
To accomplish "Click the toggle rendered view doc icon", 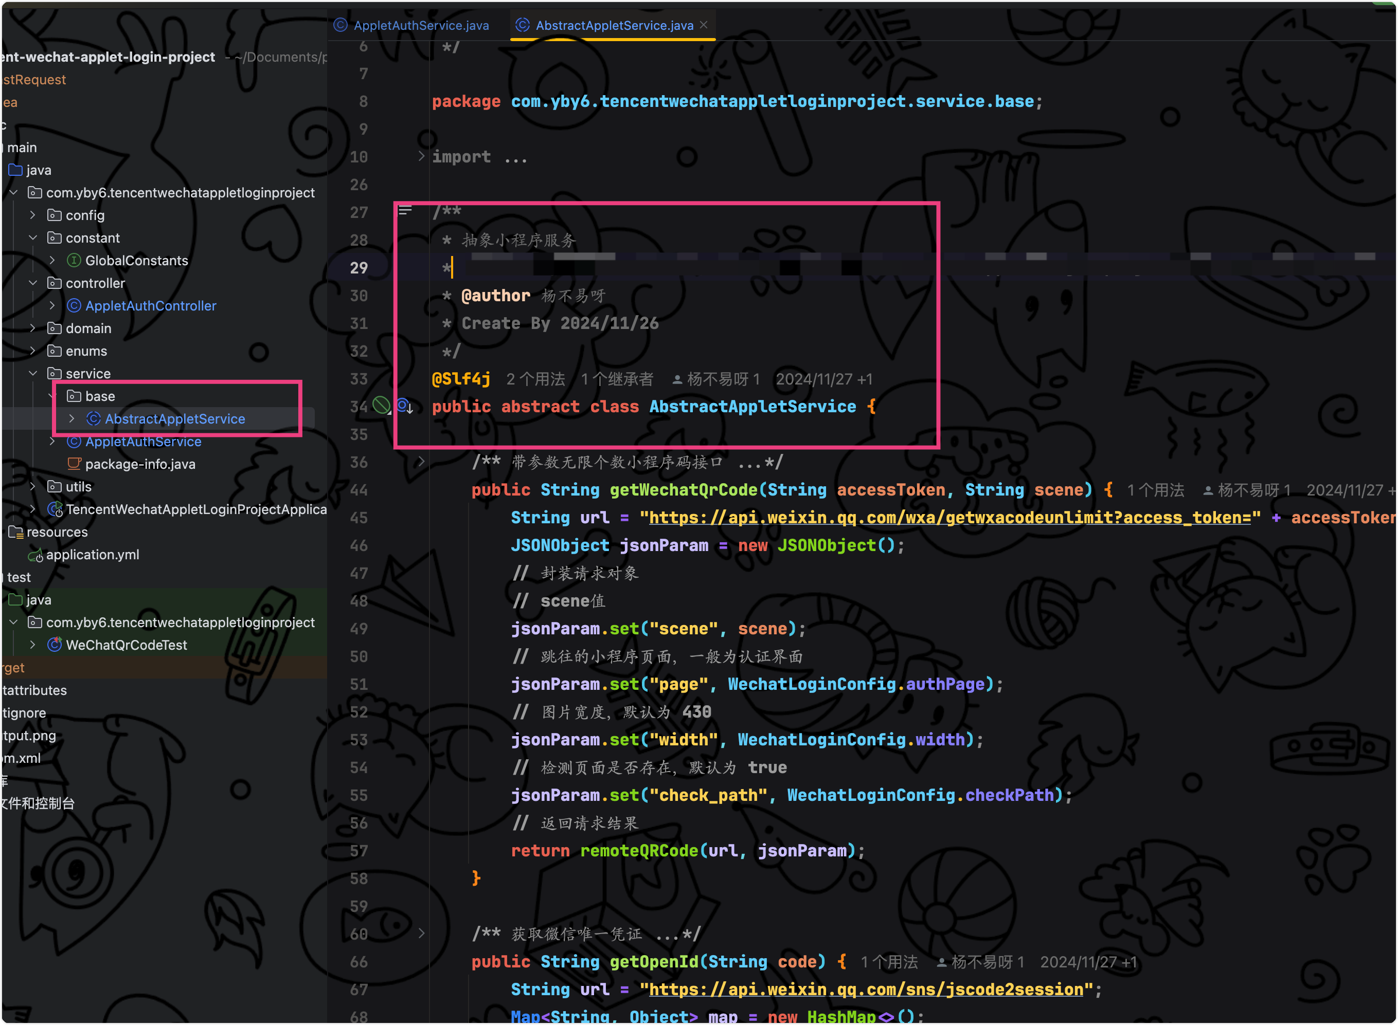I will 405,211.
